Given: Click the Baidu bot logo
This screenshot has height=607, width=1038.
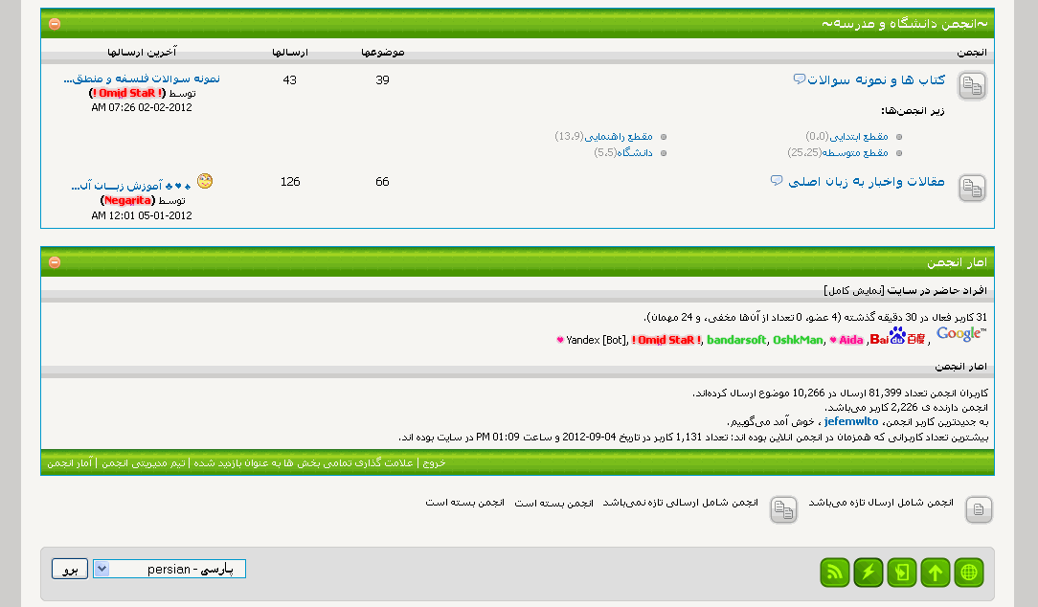Looking at the screenshot, I should point(897,336).
